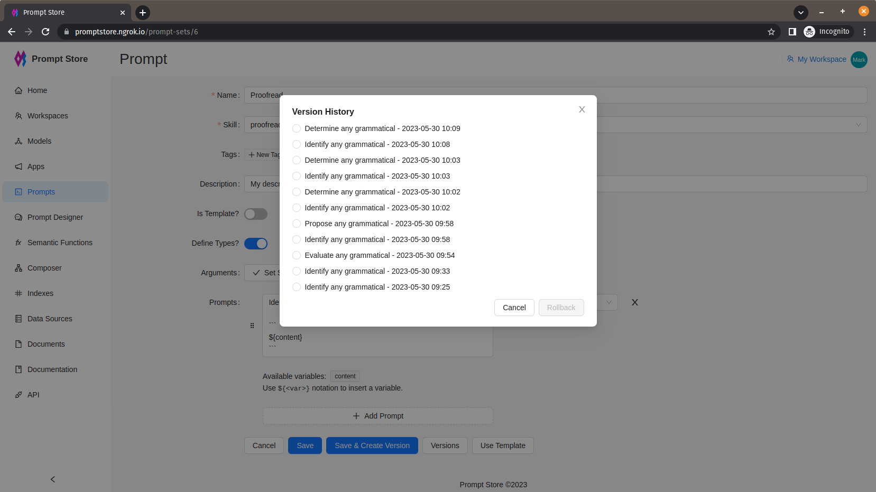Open Workspaces in the sidebar
This screenshot has width=876, height=492.
[x=55, y=116]
